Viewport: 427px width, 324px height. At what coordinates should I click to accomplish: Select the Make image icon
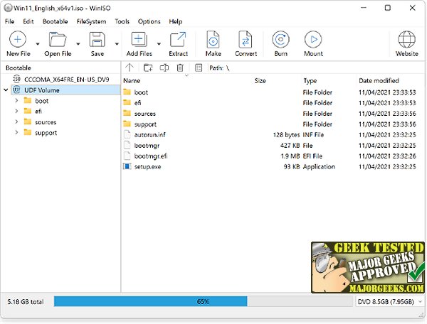point(213,40)
